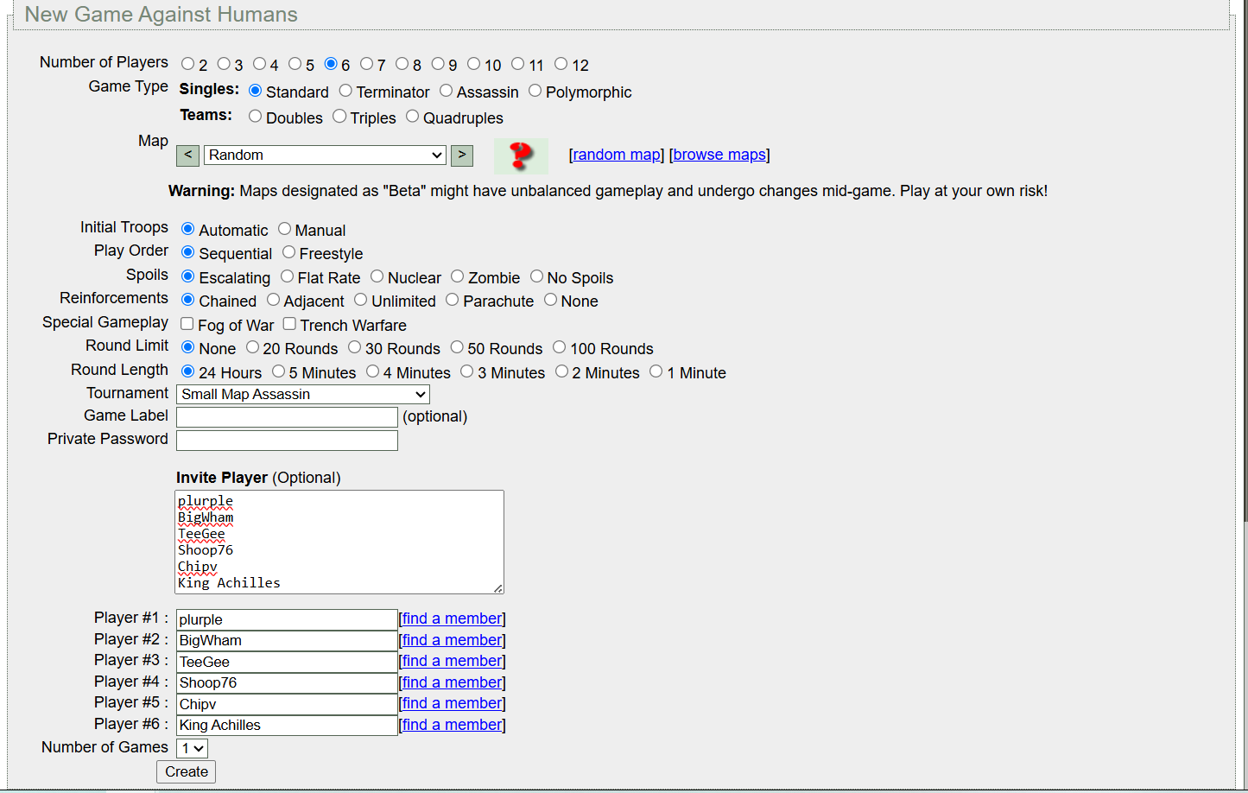Open find a member for Player #5
1248x793 pixels.
pyautogui.click(x=452, y=703)
